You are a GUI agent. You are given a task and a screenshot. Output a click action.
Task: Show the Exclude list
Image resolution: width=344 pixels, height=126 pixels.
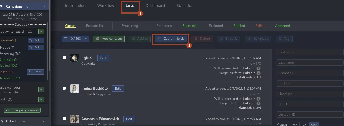pos(95,26)
